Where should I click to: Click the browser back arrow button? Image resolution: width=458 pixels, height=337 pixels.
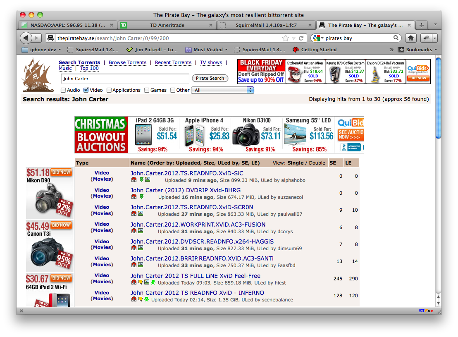point(26,38)
